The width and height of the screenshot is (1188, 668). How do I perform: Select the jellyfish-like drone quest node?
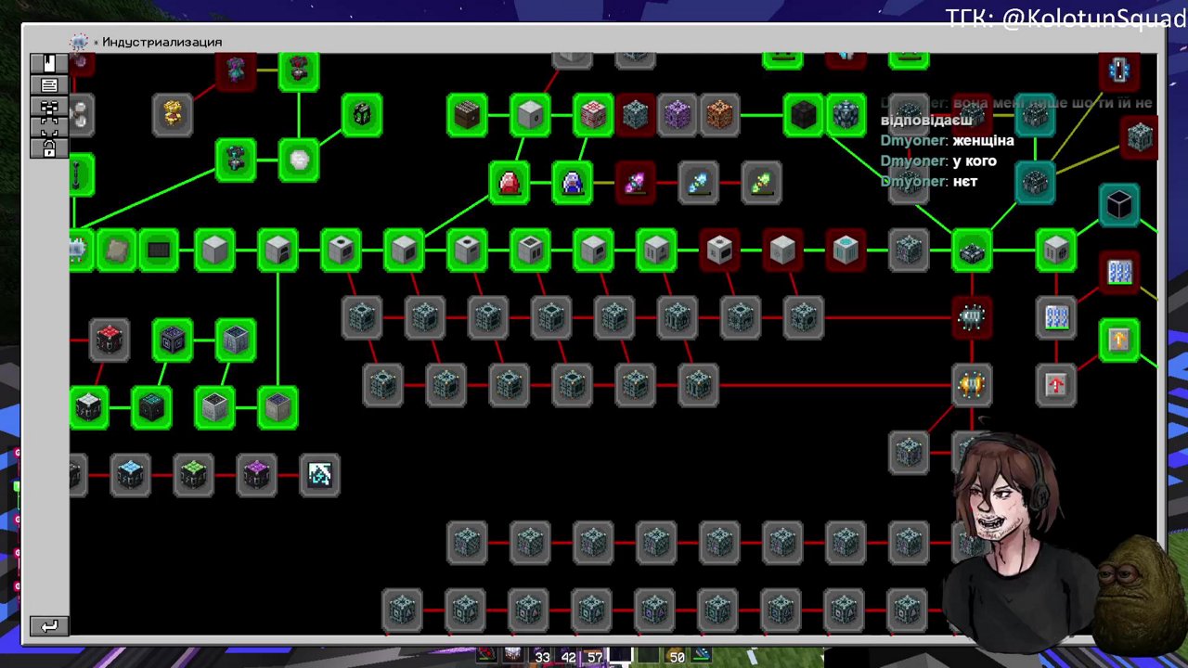click(972, 318)
